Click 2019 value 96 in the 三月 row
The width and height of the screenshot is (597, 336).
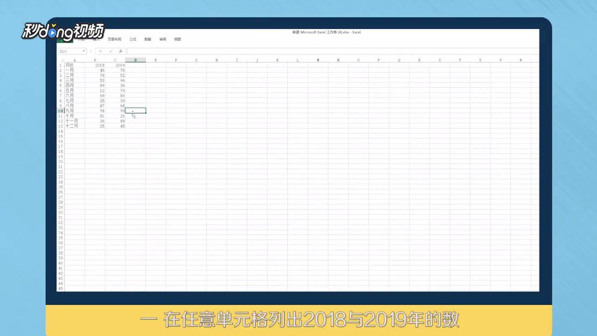pyautogui.click(x=115, y=80)
